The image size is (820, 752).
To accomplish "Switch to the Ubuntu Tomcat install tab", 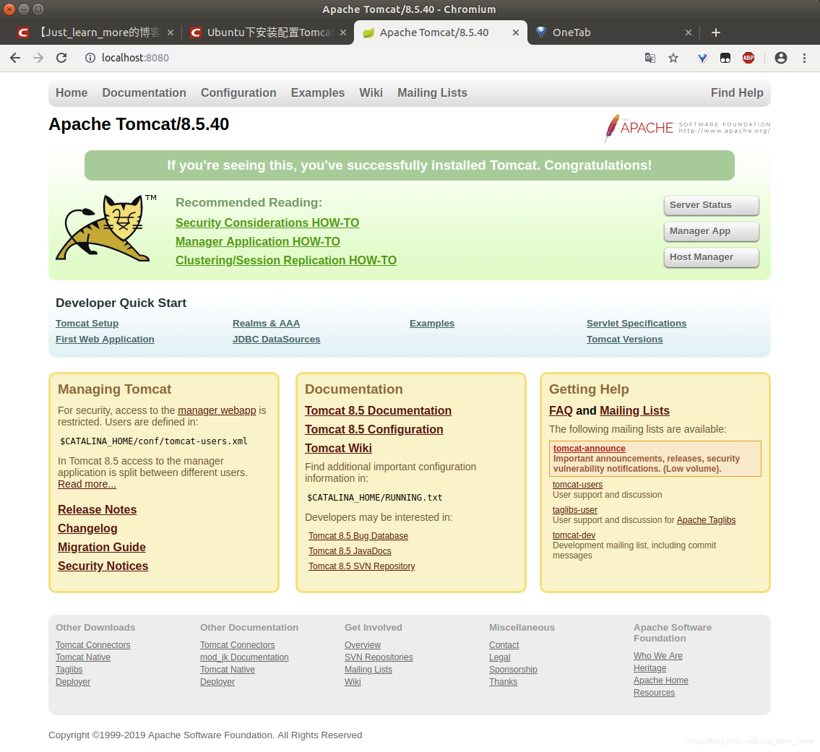I will (x=267, y=33).
